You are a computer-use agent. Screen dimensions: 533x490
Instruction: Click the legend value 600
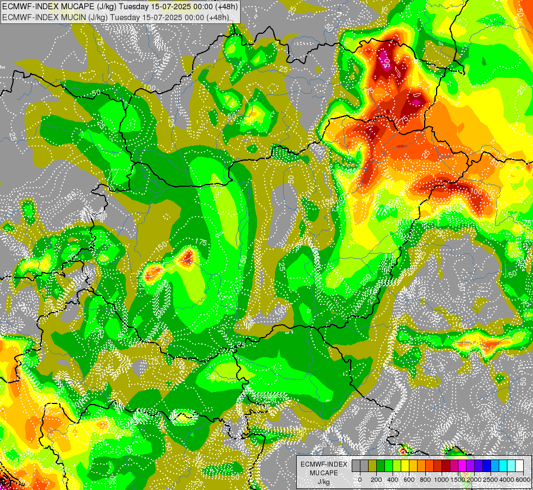(409, 480)
